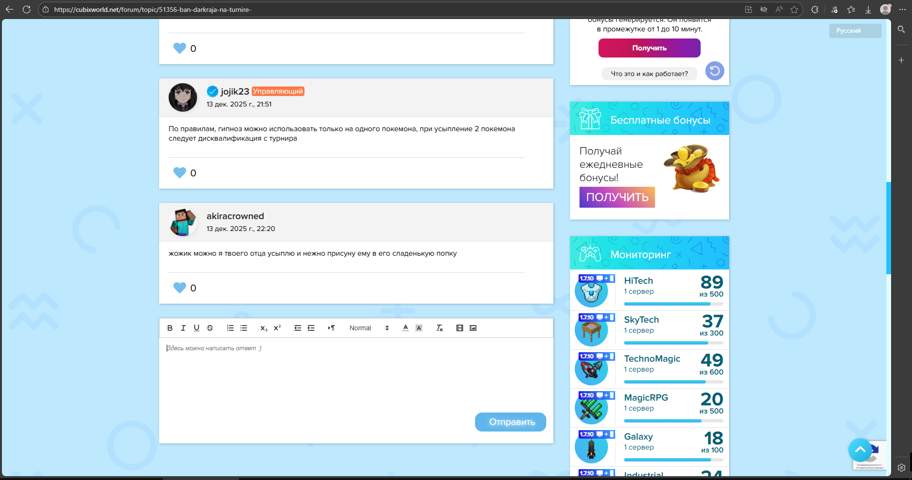Click the Отправить button to submit reply
The height and width of the screenshot is (480, 912).
pyautogui.click(x=511, y=422)
